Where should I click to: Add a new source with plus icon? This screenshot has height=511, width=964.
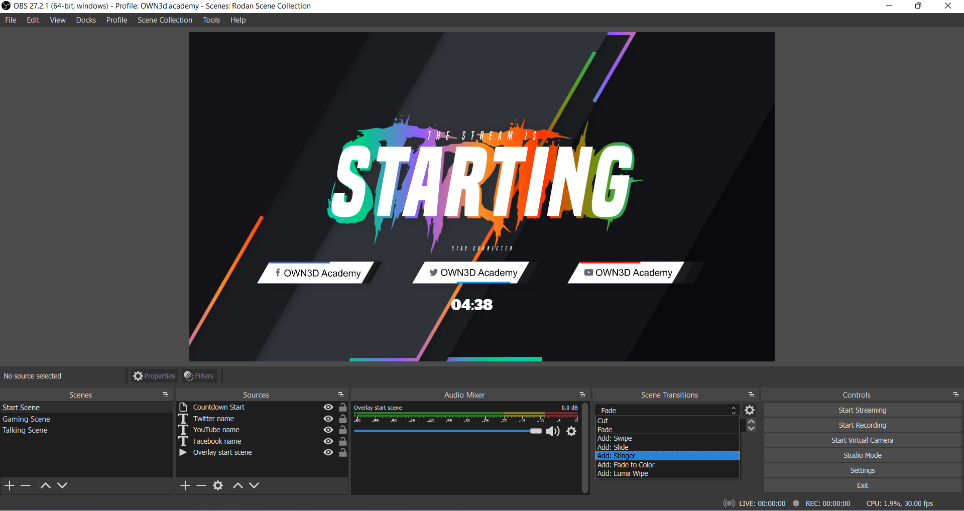click(185, 485)
